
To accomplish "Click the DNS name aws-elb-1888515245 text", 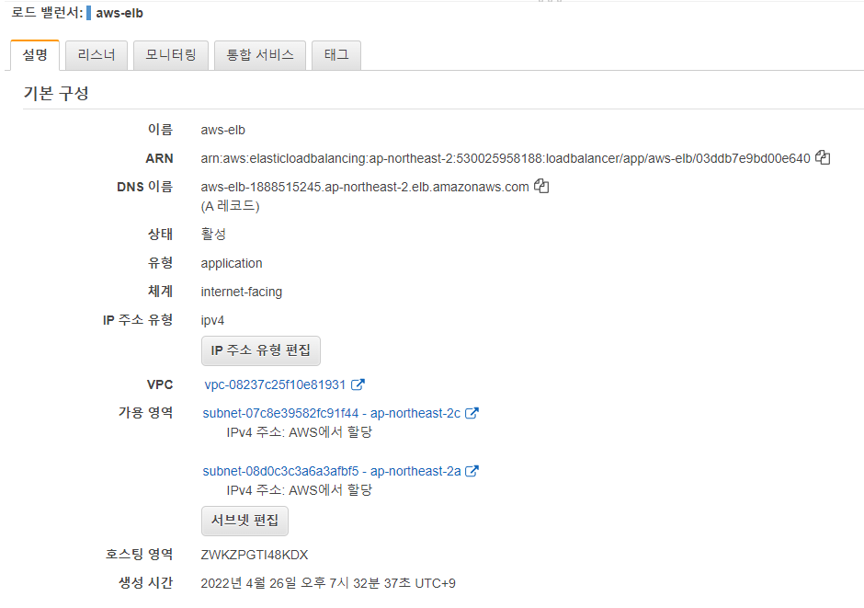I will click(x=365, y=188).
